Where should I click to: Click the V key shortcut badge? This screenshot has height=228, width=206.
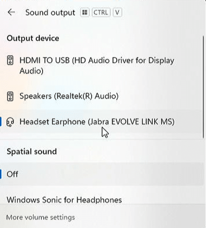click(117, 13)
